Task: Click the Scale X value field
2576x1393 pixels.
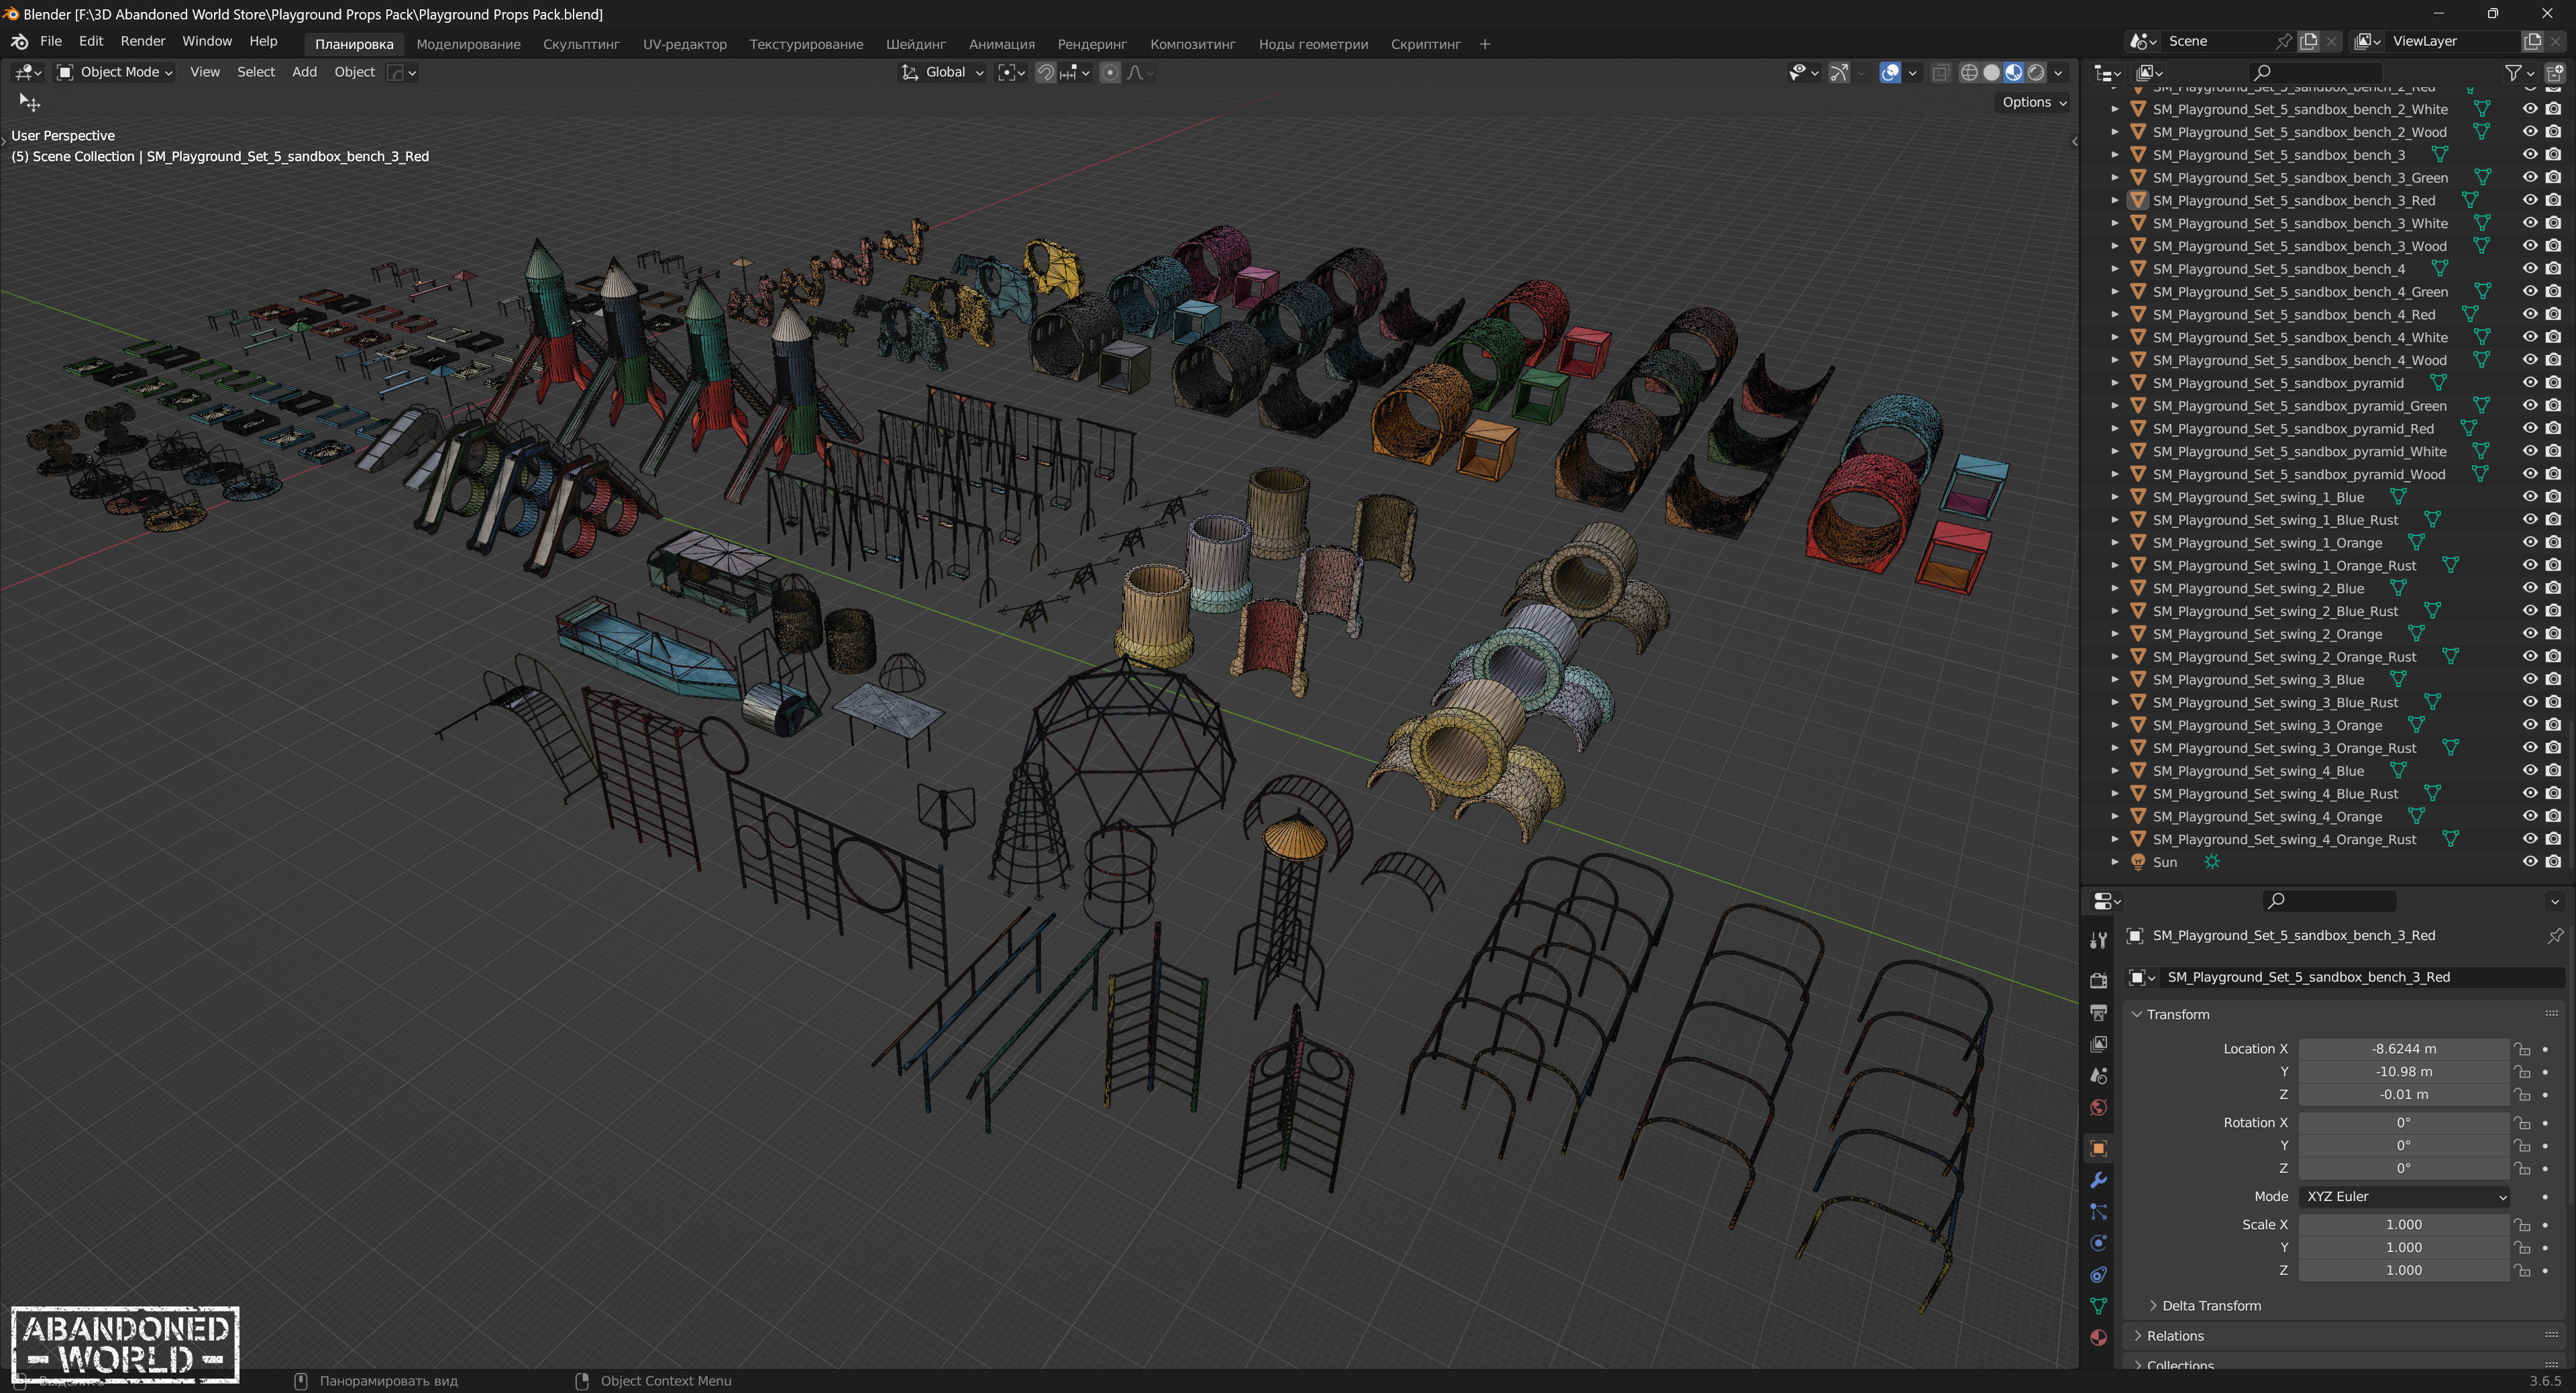Action: pos(2404,1225)
